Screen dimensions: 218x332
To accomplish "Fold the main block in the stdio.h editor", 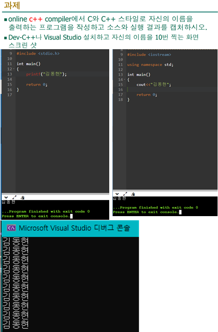I will point(14,69).
